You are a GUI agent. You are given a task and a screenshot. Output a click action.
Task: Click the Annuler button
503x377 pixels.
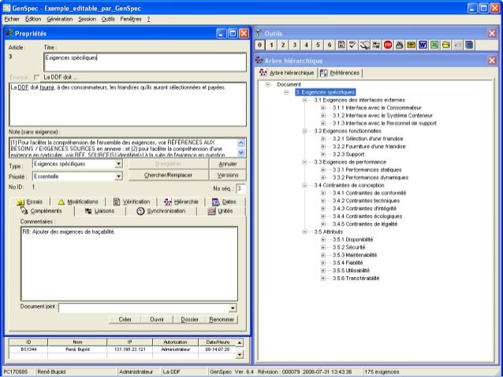click(x=228, y=164)
